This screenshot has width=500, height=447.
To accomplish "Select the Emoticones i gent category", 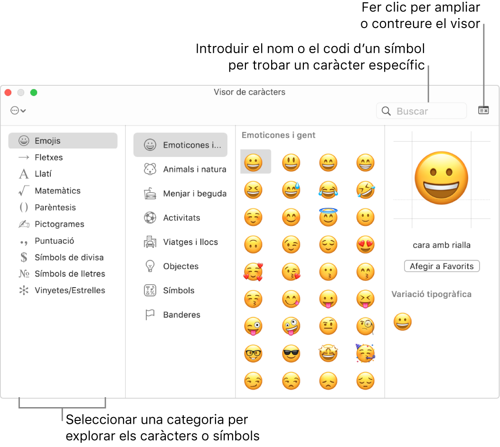I will 180,145.
